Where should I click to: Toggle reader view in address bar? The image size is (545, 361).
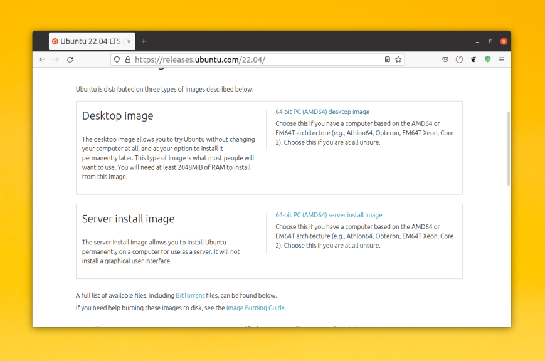pyautogui.click(x=387, y=60)
